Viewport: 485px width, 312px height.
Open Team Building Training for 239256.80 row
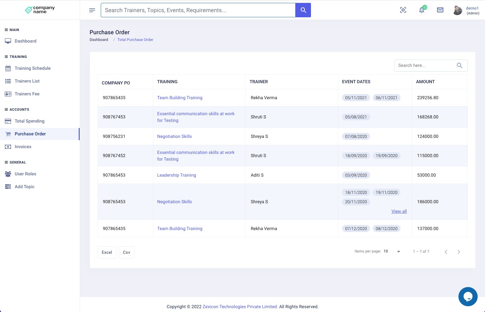click(x=180, y=98)
